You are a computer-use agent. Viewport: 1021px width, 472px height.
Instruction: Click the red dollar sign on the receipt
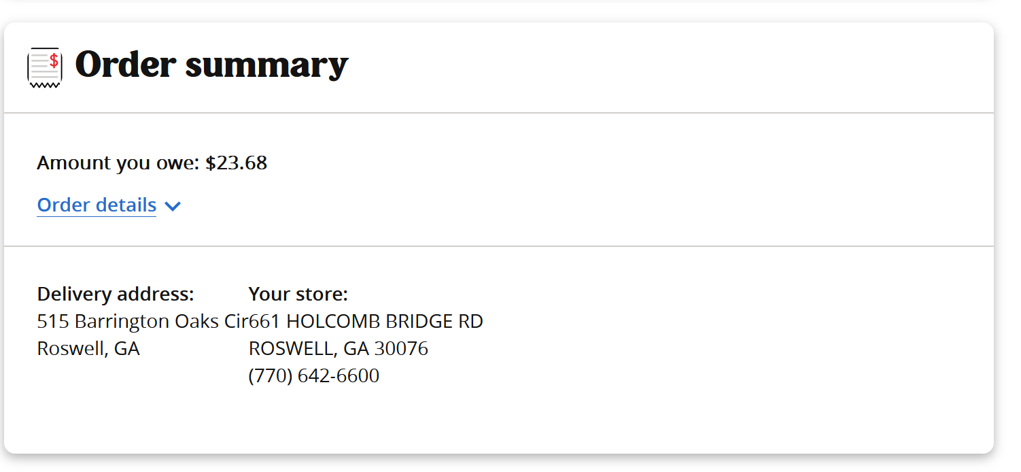54,61
